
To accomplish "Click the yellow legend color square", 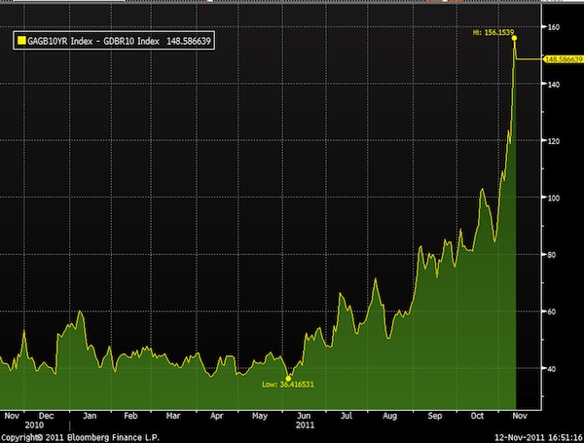I will point(17,42).
